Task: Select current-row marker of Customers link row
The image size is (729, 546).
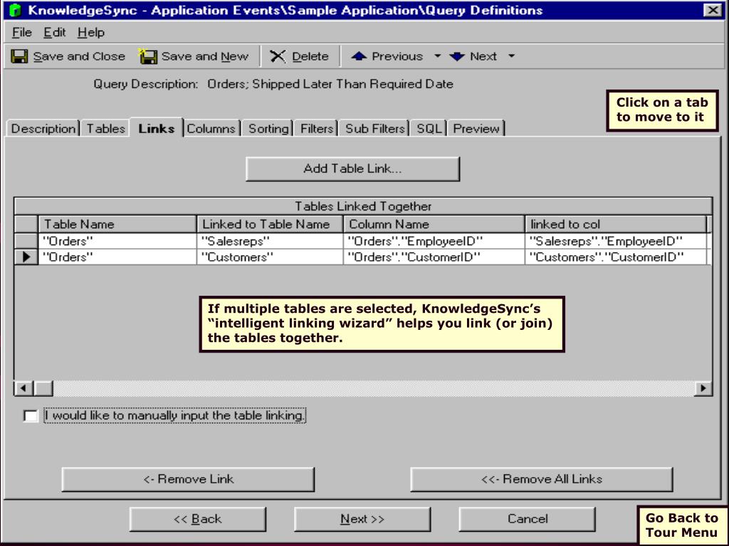Action: [x=26, y=257]
